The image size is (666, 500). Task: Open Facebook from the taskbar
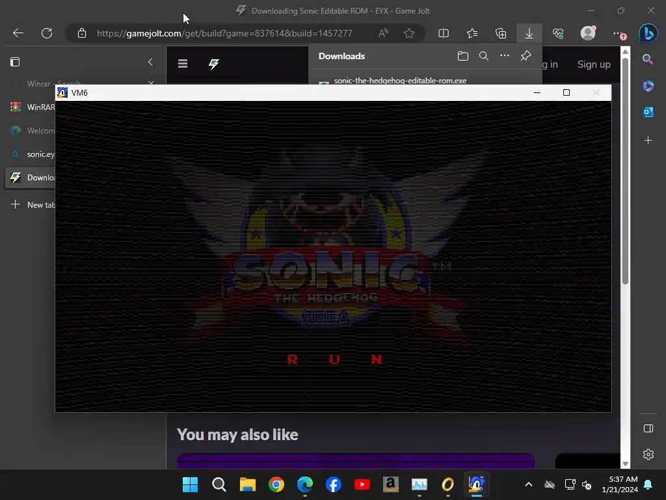coord(334,484)
